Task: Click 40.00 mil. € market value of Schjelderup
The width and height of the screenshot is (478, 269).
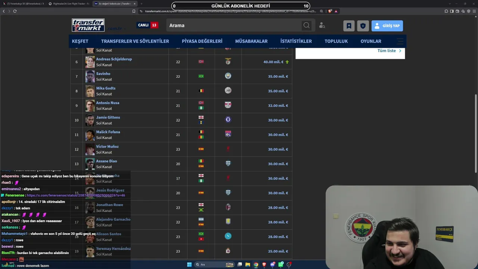Action: tap(273, 62)
